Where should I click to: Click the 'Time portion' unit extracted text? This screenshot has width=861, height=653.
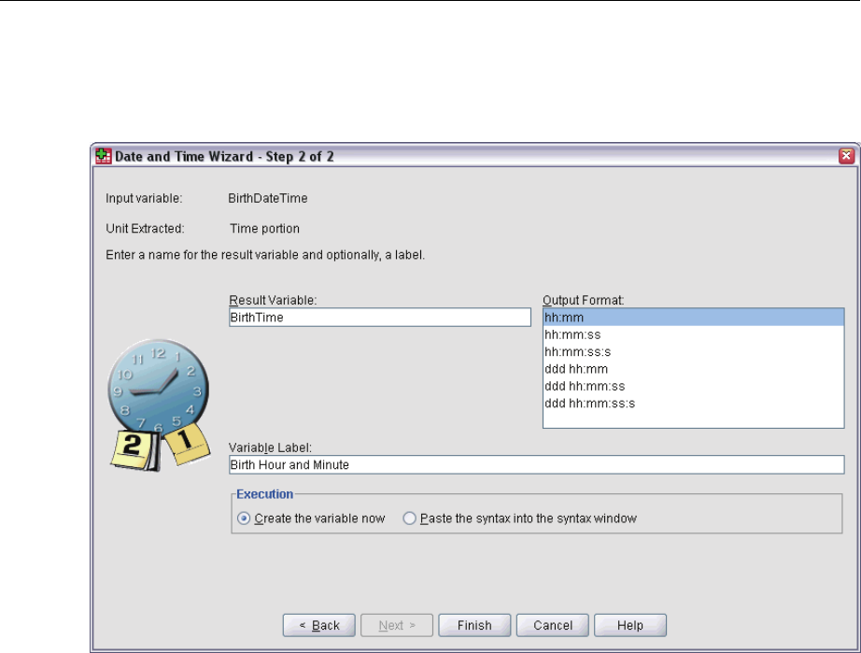point(264,229)
